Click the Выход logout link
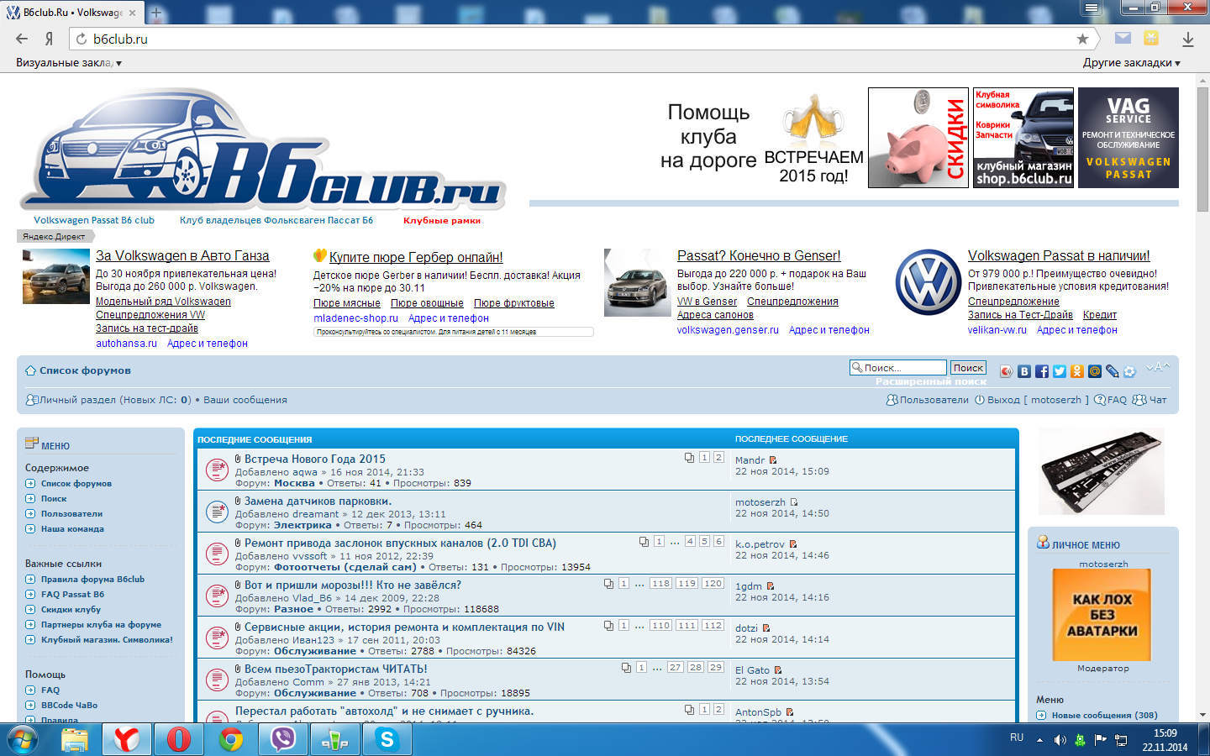The height and width of the screenshot is (756, 1210). click(x=1003, y=400)
